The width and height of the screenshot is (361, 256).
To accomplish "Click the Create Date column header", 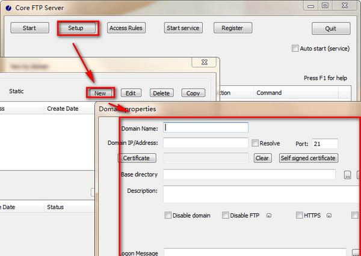I will click(x=69, y=109).
